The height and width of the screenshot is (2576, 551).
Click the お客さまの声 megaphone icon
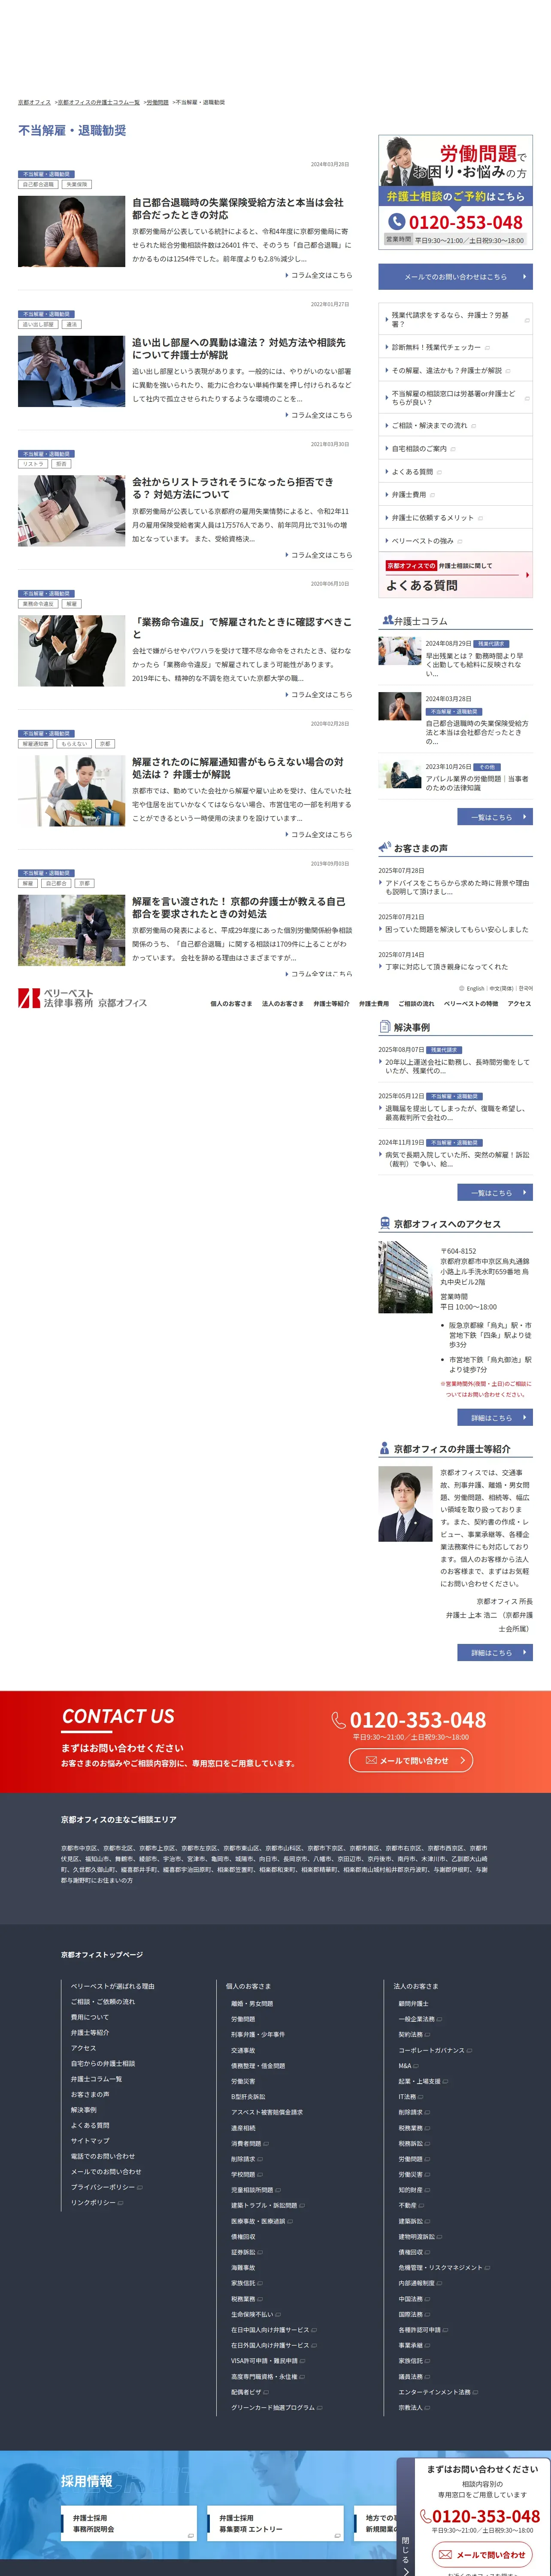tap(385, 847)
